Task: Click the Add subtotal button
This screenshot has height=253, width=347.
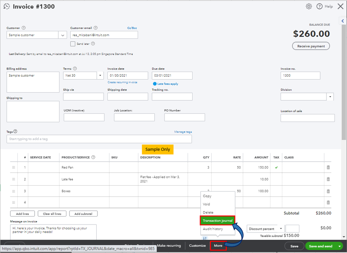Action: (83, 214)
